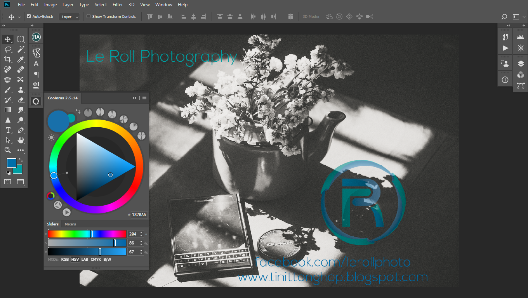
Task: Open the Layers panel icon
Action: click(x=521, y=64)
